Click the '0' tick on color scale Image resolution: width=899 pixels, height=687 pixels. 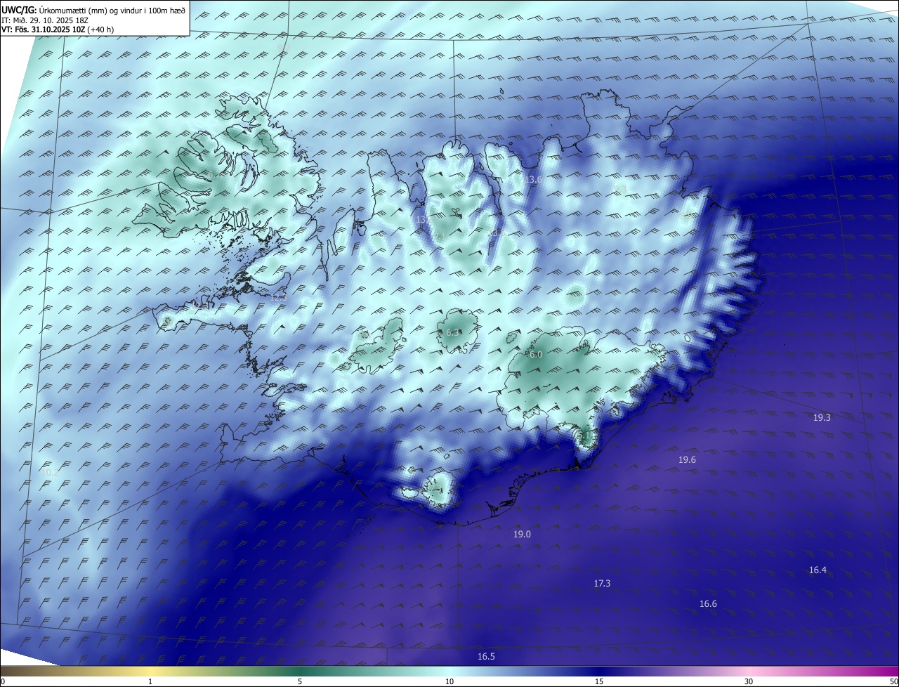(3, 681)
